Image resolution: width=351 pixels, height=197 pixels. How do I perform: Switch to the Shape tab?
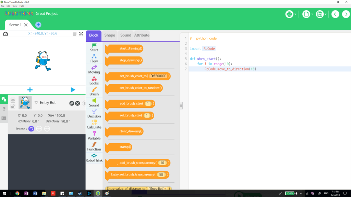109,35
